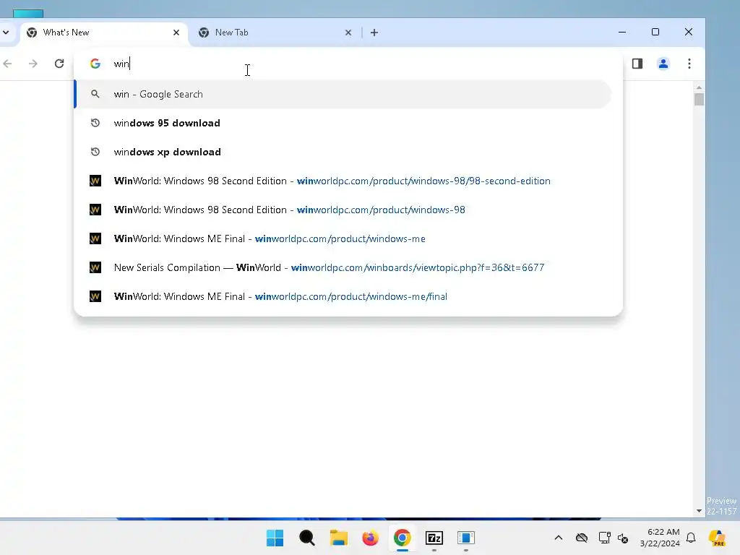
Task: Open the winworldpc.com/product/windows-me/final suggestion
Action: pyautogui.click(x=343, y=296)
